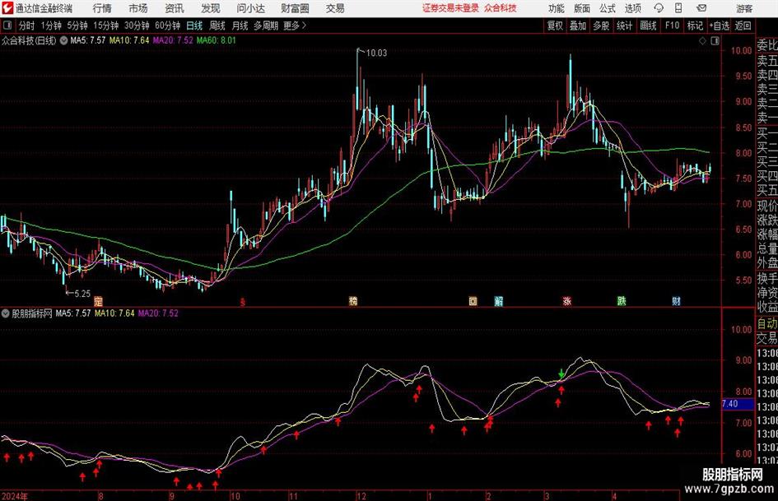Click the red 众合科技 title link
This screenshot has height=501, width=778.
(x=501, y=8)
